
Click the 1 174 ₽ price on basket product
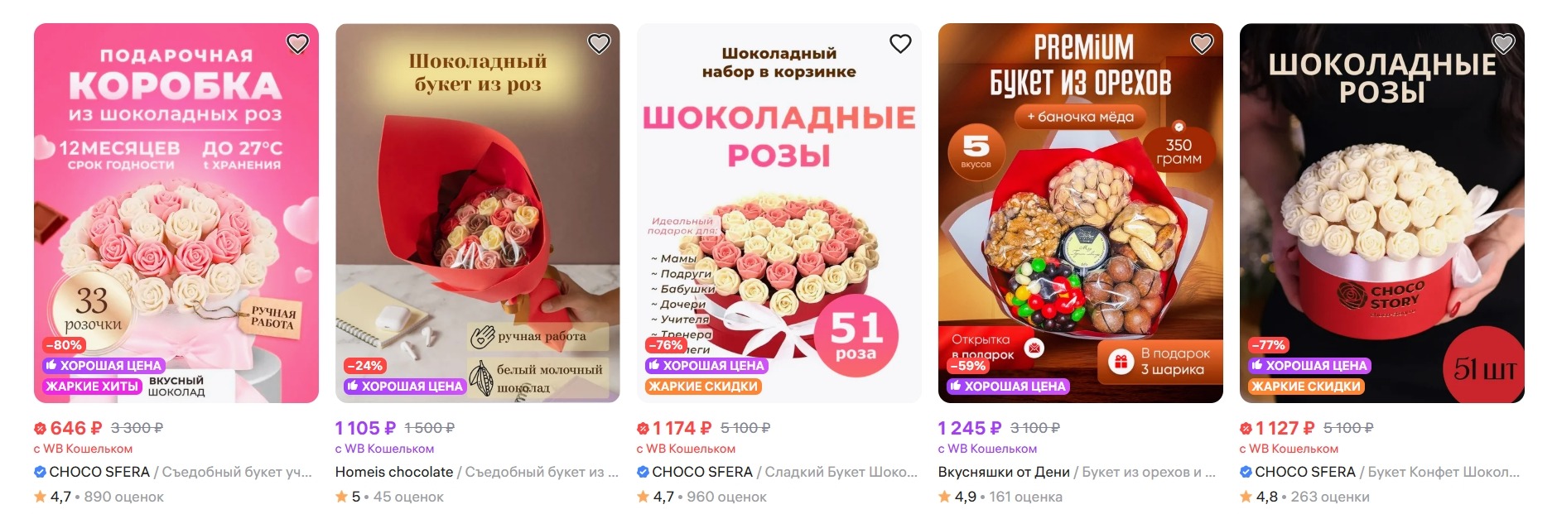[682, 428]
